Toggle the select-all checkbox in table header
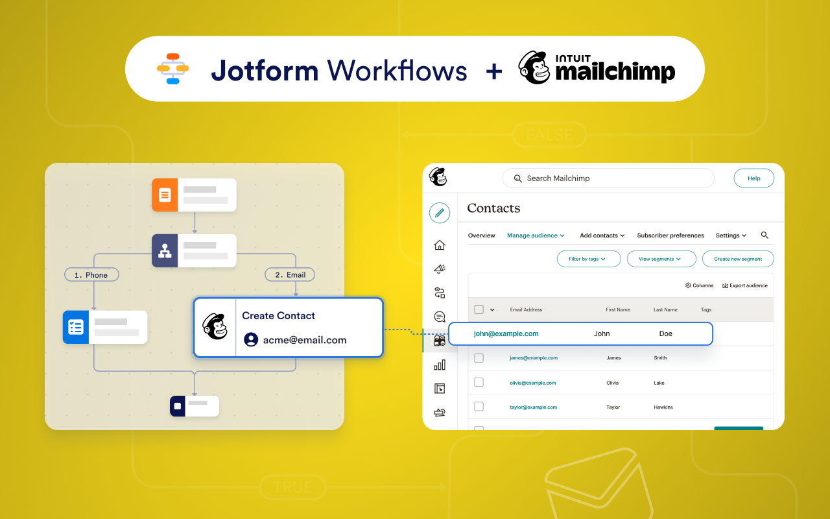Screen dimensions: 830x519 click(x=479, y=309)
